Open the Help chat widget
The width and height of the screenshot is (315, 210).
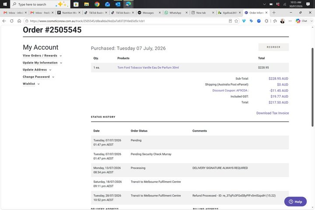(x=295, y=202)
